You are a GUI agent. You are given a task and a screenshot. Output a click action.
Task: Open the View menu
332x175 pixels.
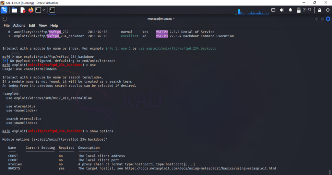coord(43,25)
